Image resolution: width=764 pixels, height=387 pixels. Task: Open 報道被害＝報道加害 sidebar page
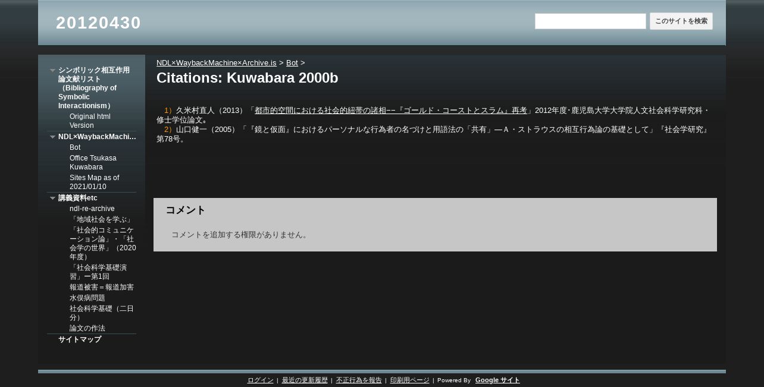[102, 287]
